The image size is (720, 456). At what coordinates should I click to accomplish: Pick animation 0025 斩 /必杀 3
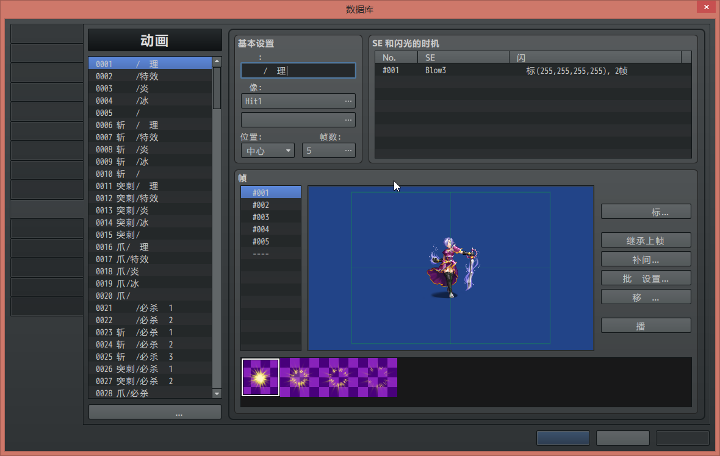pos(150,357)
